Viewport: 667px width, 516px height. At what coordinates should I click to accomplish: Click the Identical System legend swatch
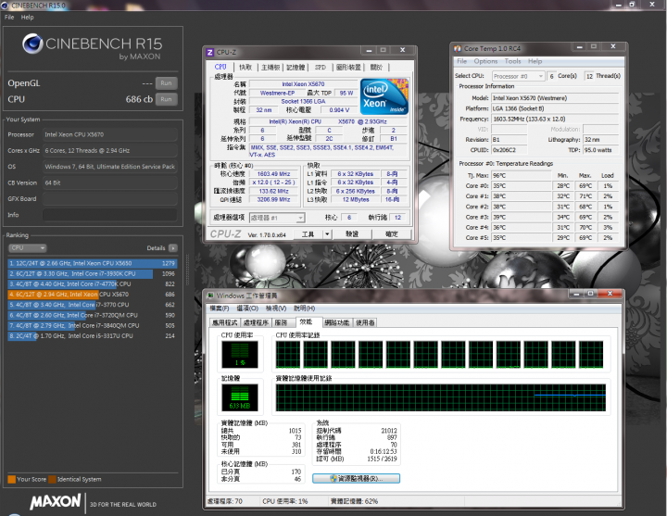click(x=52, y=479)
